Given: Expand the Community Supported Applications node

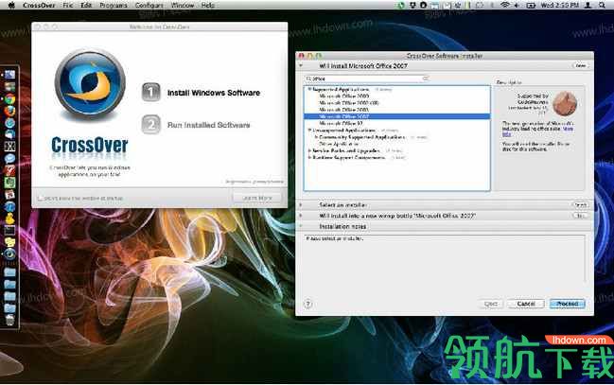Looking at the screenshot, I should tap(316, 137).
